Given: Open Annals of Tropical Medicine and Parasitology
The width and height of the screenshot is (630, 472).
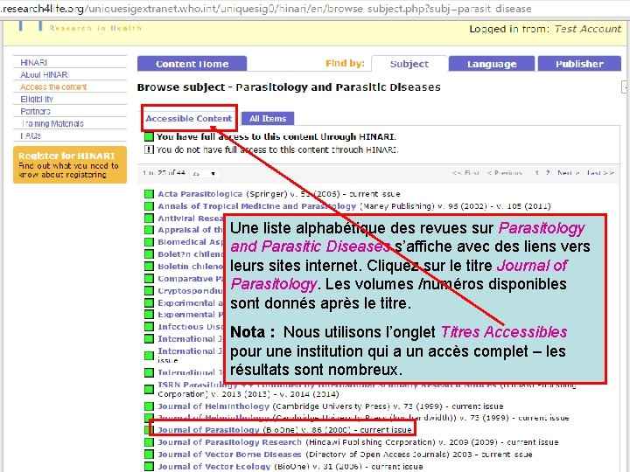Looking at the screenshot, I should coord(256,206).
